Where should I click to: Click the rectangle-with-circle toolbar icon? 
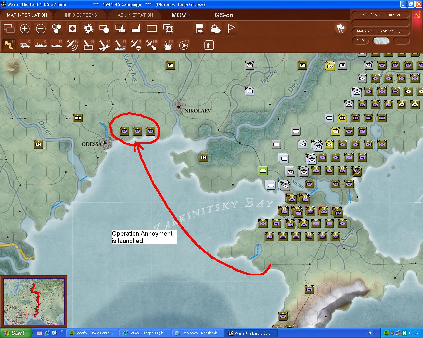click(x=104, y=29)
